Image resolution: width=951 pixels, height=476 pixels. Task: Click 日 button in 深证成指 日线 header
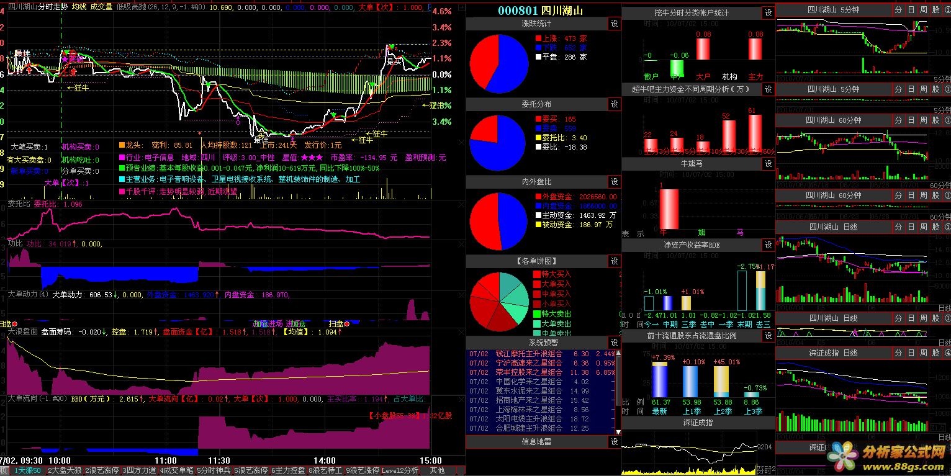[911, 353]
